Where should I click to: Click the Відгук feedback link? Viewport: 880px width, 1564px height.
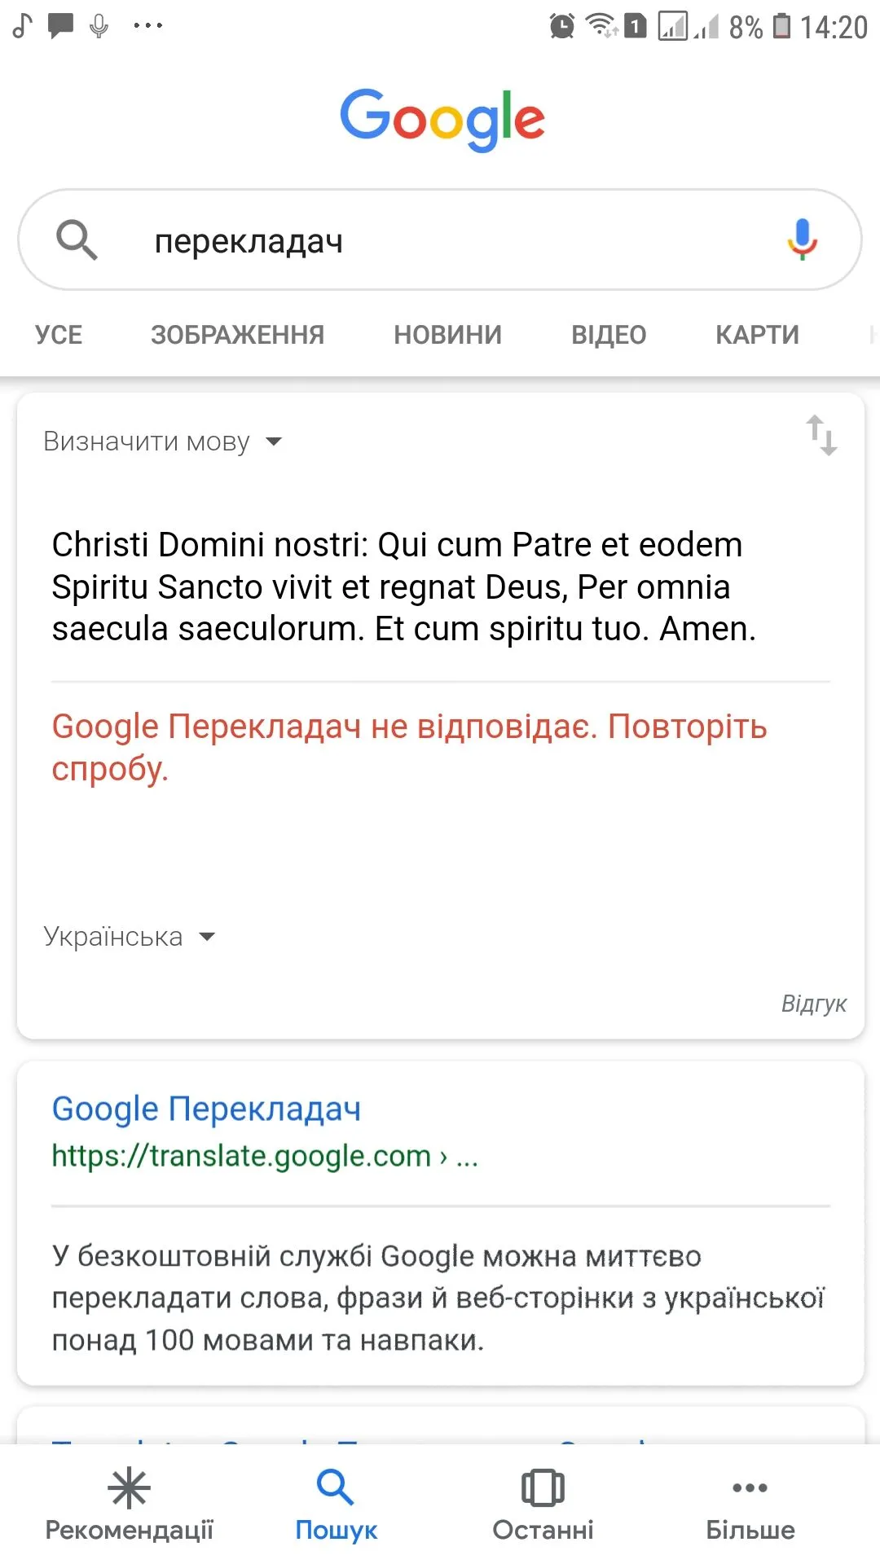pos(813,1004)
